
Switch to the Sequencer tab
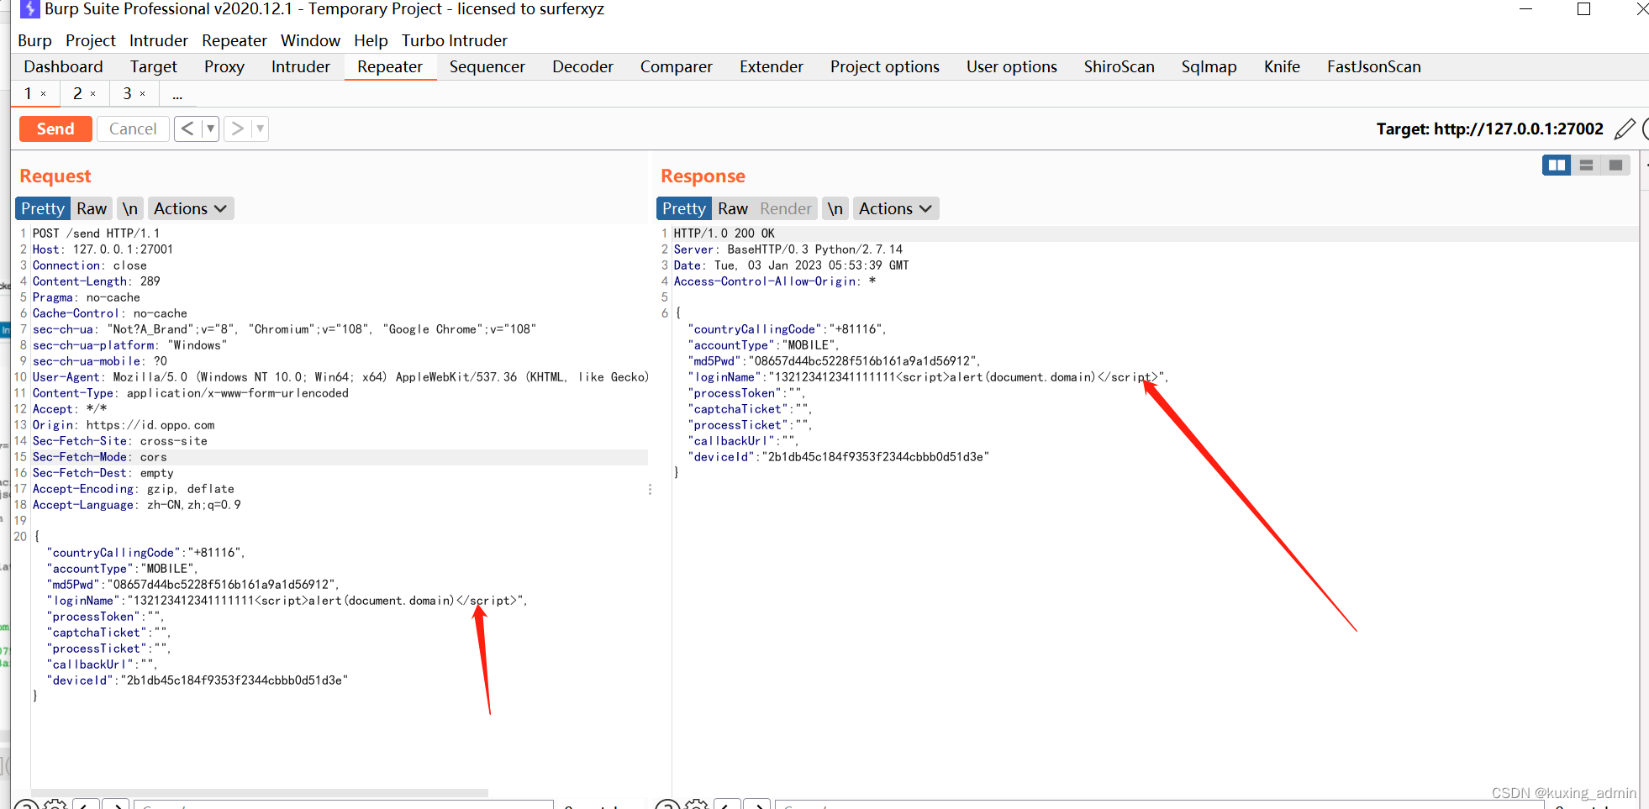[x=487, y=66]
